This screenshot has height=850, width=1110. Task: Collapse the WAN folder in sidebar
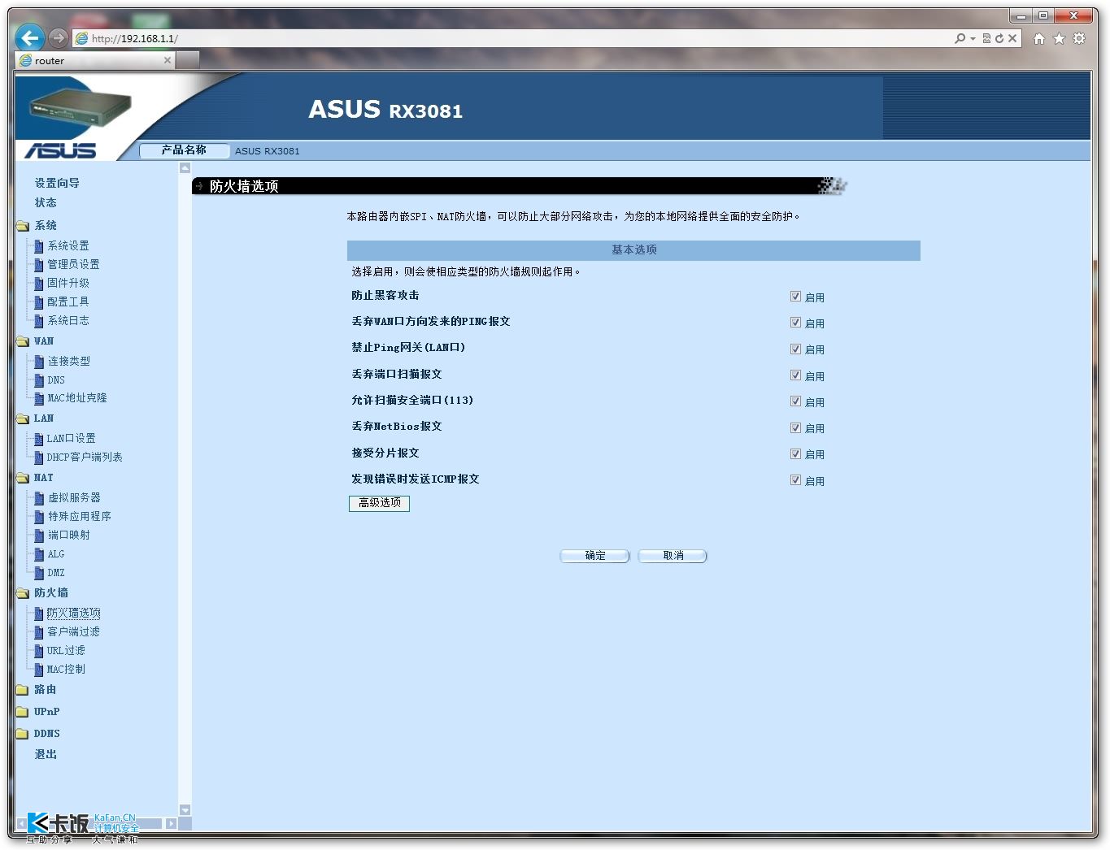[x=23, y=341]
